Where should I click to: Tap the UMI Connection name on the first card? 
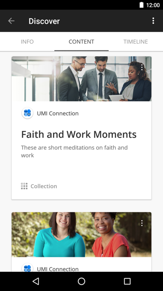tap(58, 113)
